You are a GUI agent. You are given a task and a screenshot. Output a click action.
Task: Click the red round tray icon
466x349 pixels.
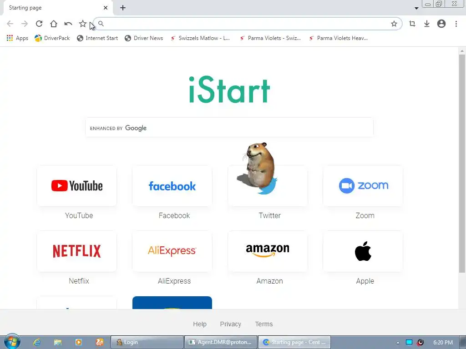click(420, 342)
